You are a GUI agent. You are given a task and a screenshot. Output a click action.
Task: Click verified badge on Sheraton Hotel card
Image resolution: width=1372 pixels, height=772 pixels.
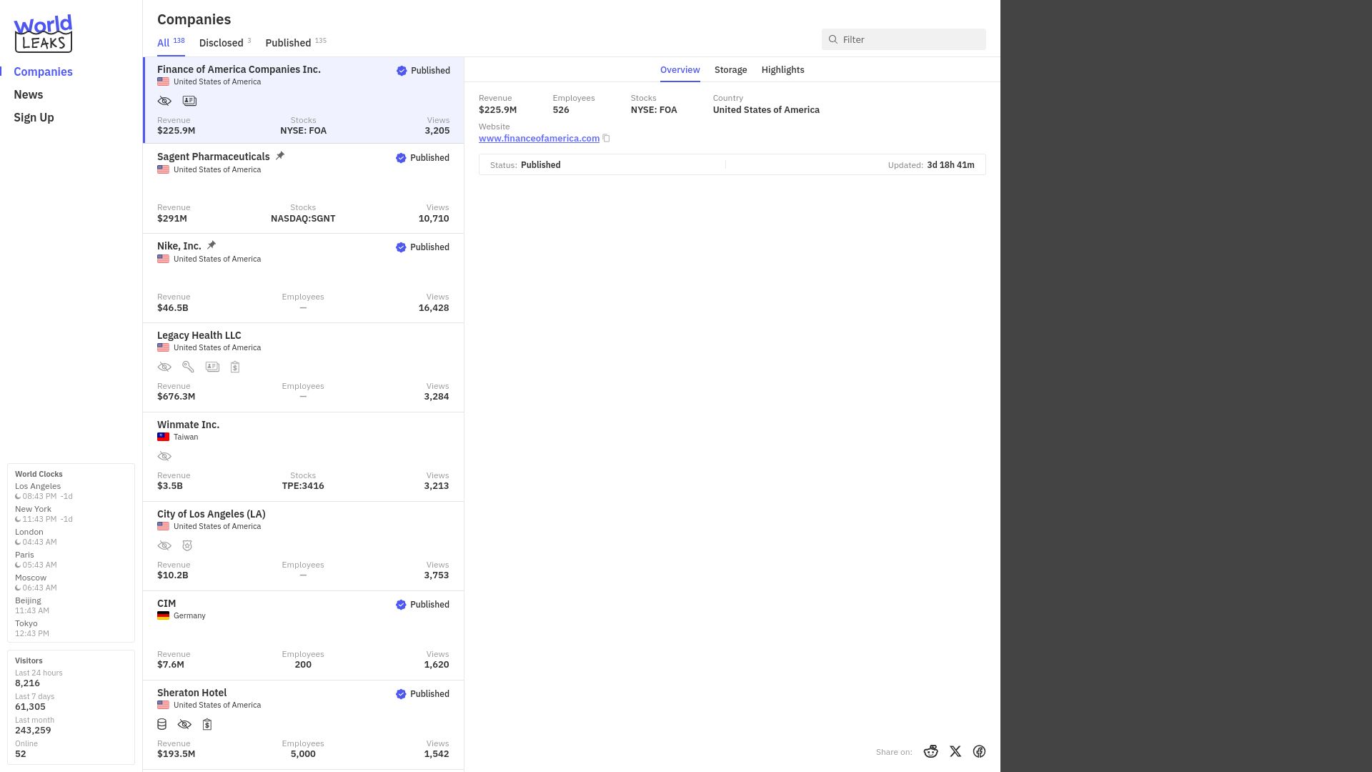[401, 694]
